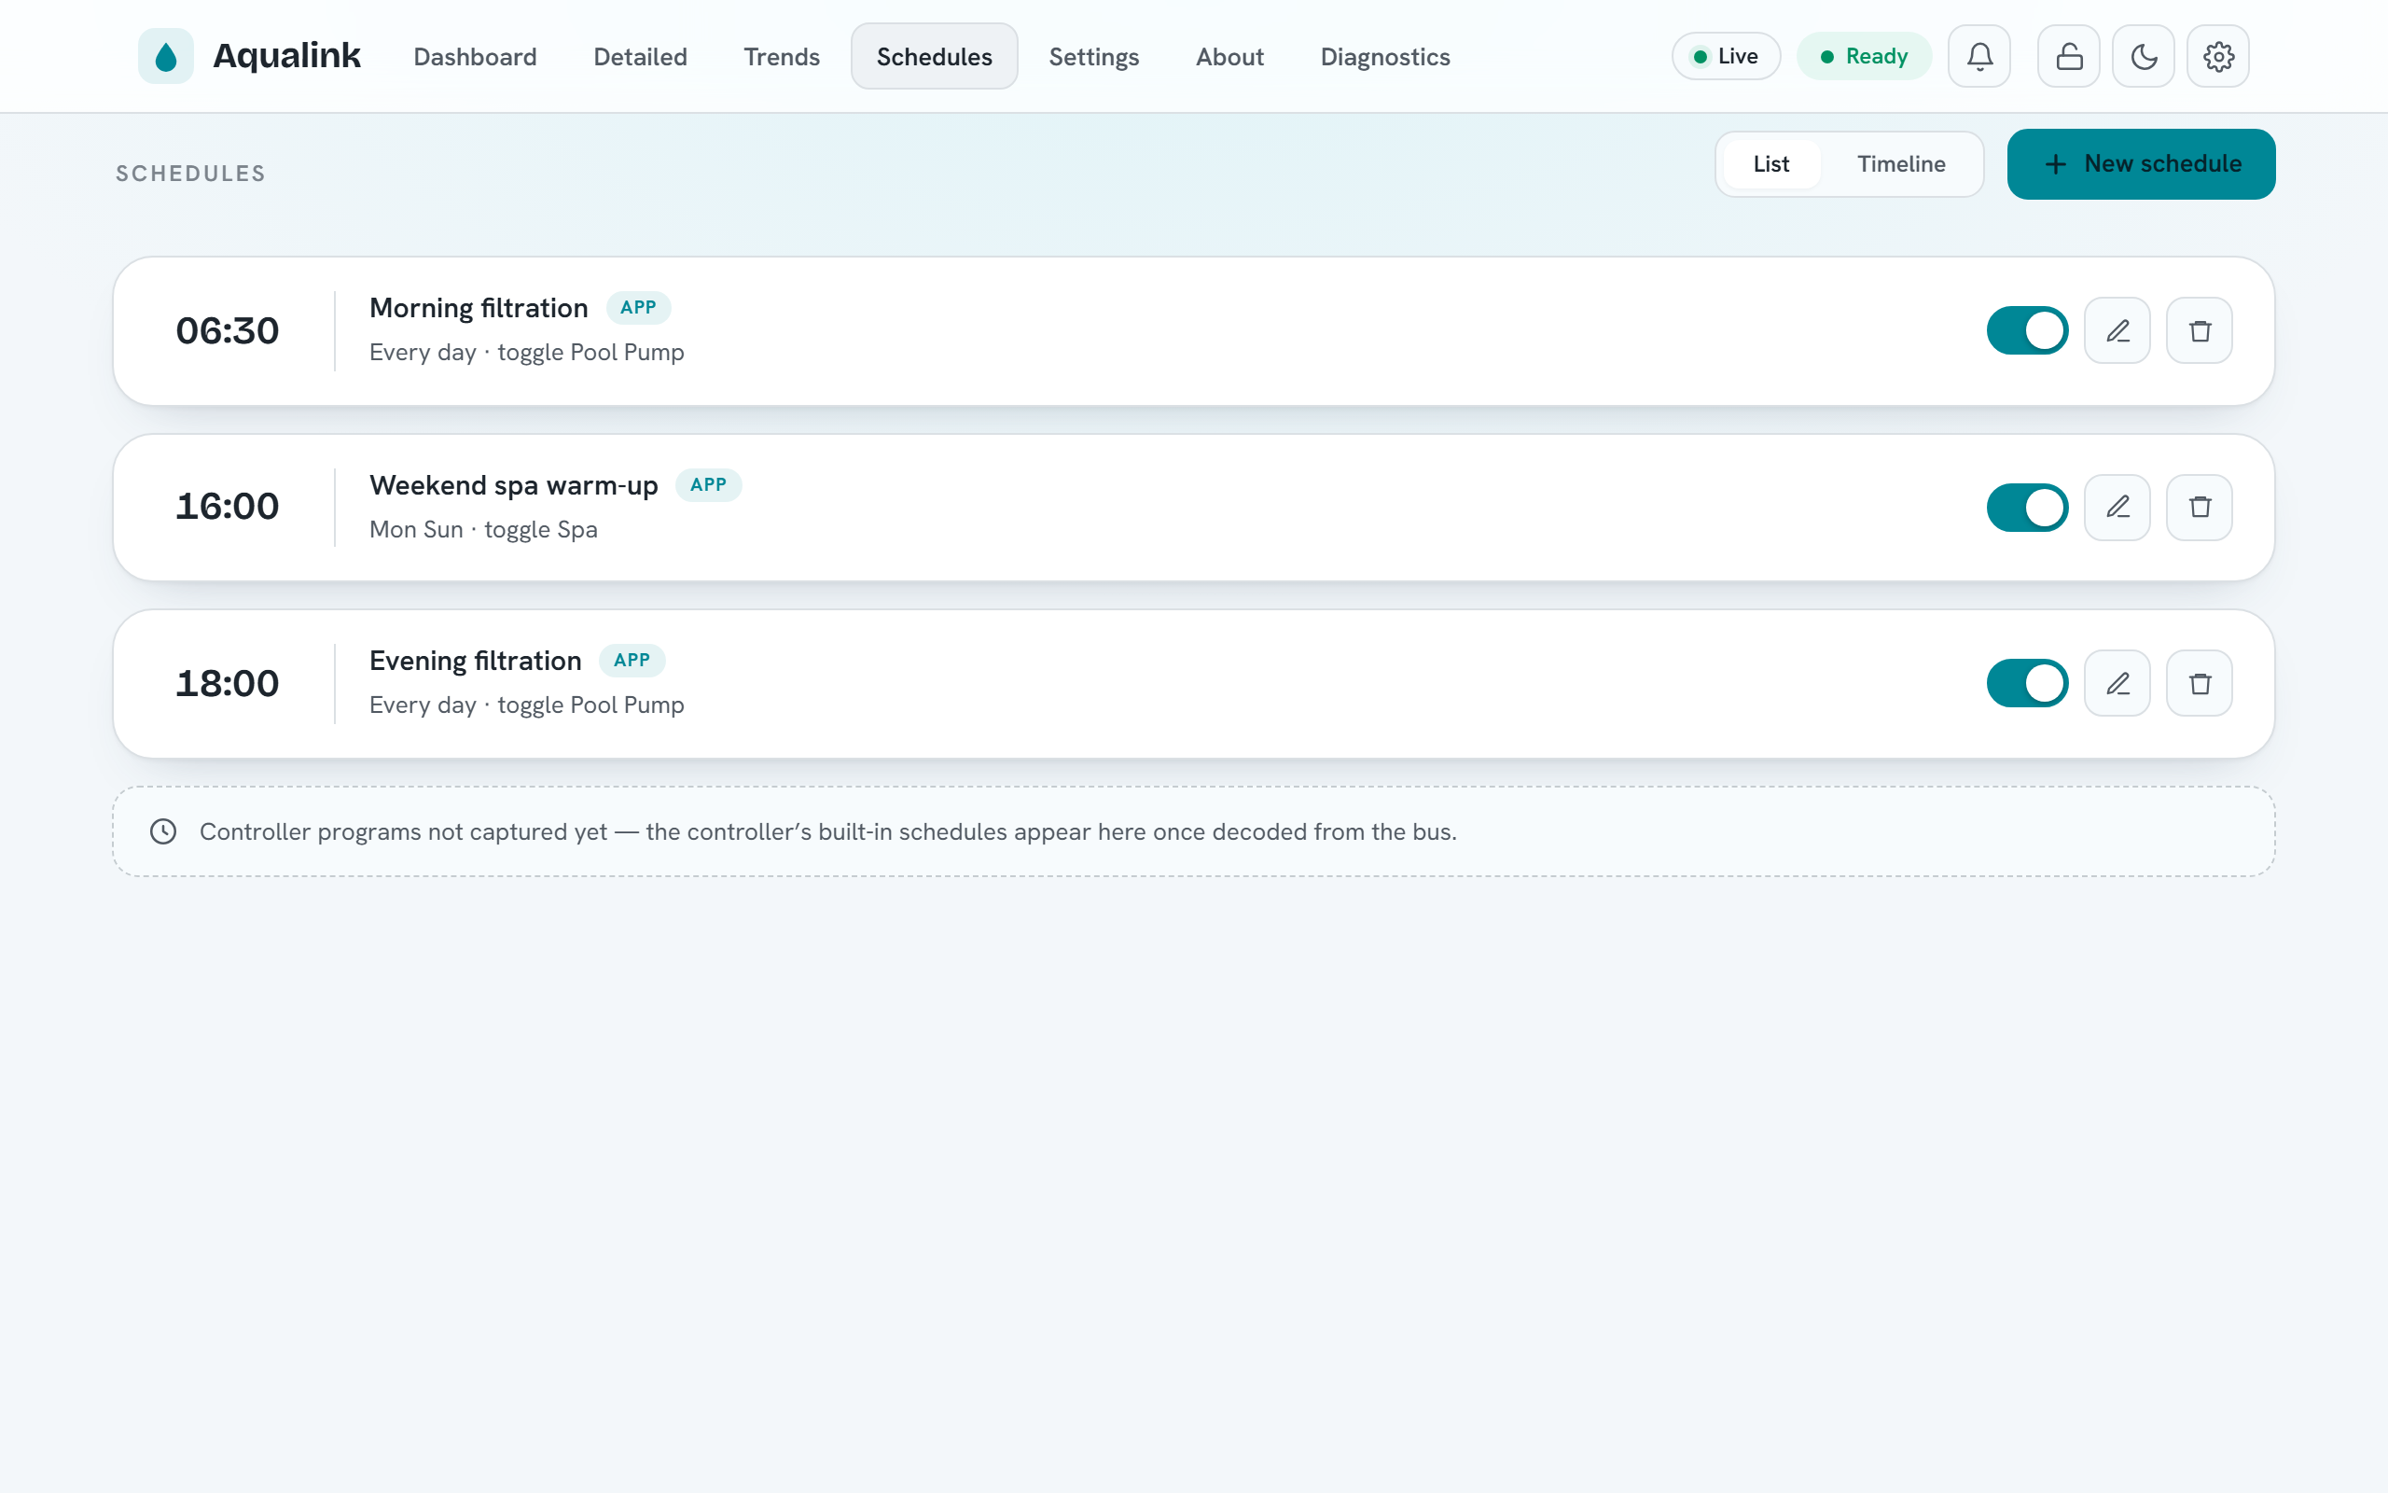Click the Weekend spa warm-up title
This screenshot has width=2388, height=1493.
coord(513,485)
